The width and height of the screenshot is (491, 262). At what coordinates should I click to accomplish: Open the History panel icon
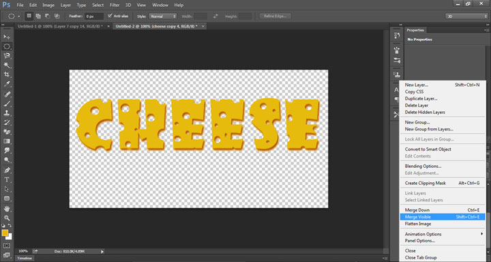tap(397, 35)
